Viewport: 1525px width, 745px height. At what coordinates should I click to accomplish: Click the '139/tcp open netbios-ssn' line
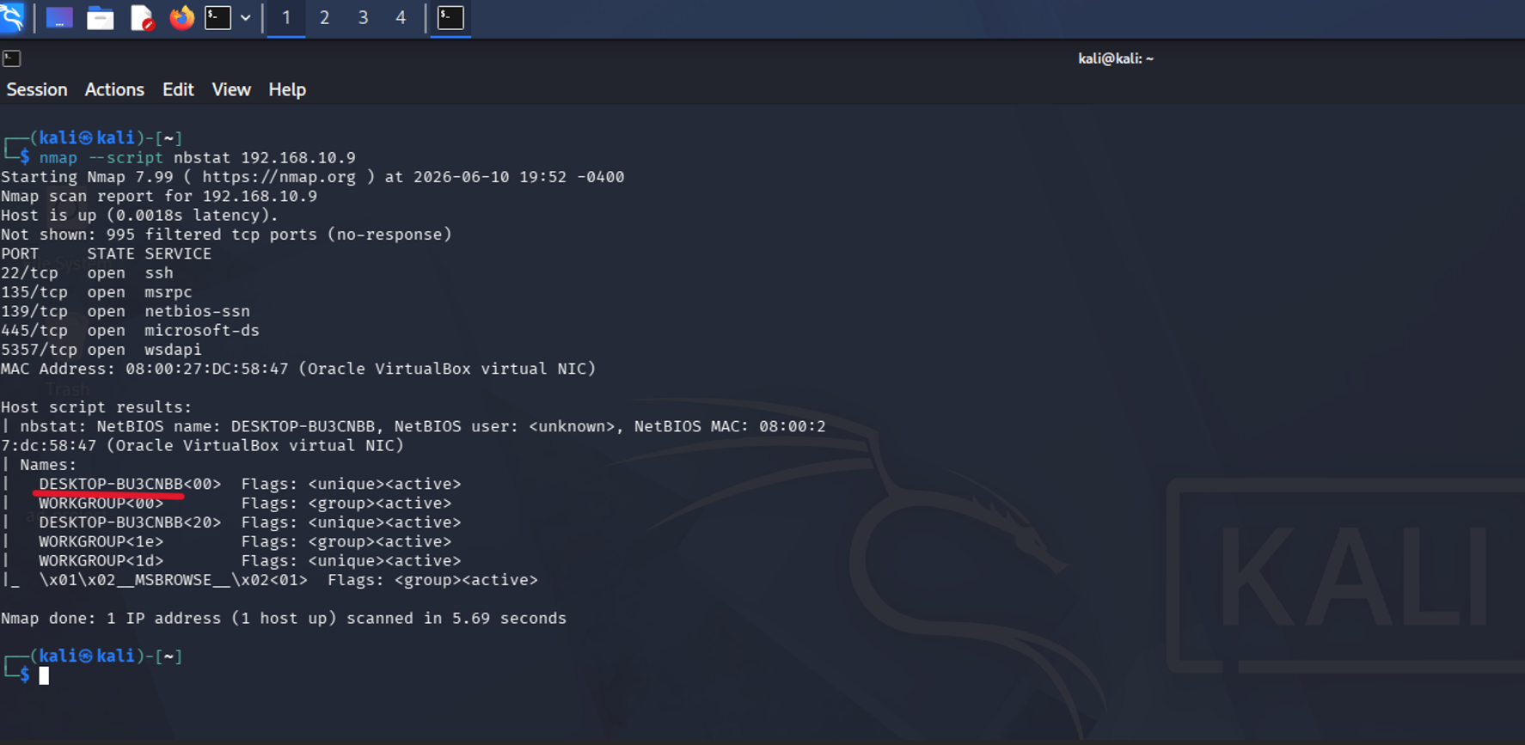(126, 311)
